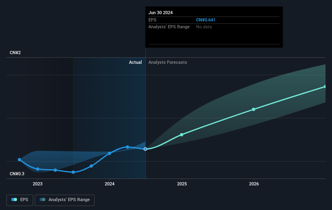Click the CN¥0.641 EPS tooltip value
The height and width of the screenshot is (210, 332).
[205, 20]
